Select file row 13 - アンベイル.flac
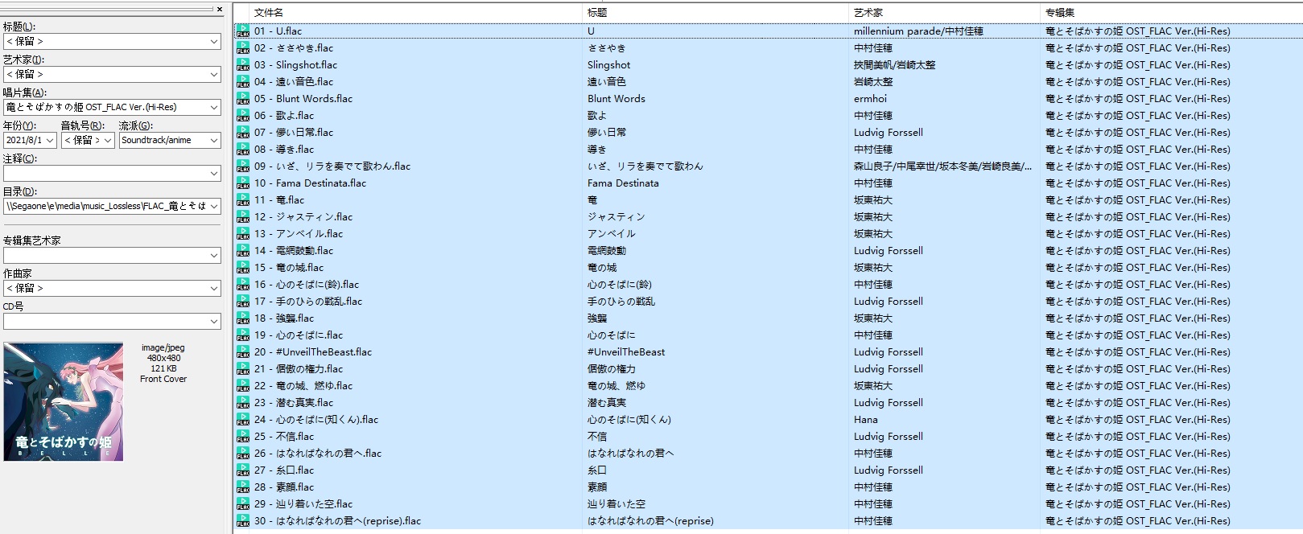Image resolution: width=1303 pixels, height=534 pixels. [768, 234]
